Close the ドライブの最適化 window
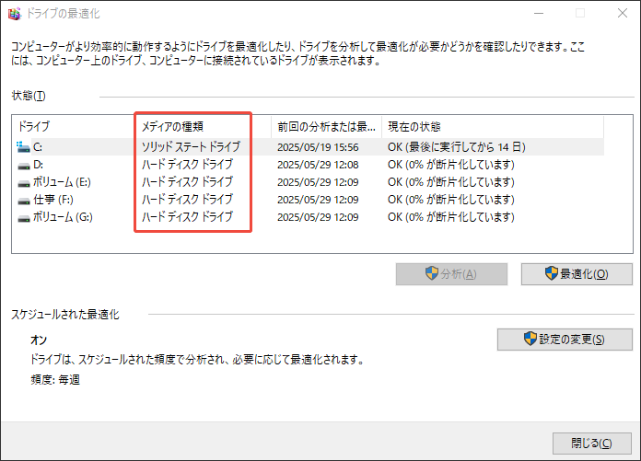 click(623, 14)
